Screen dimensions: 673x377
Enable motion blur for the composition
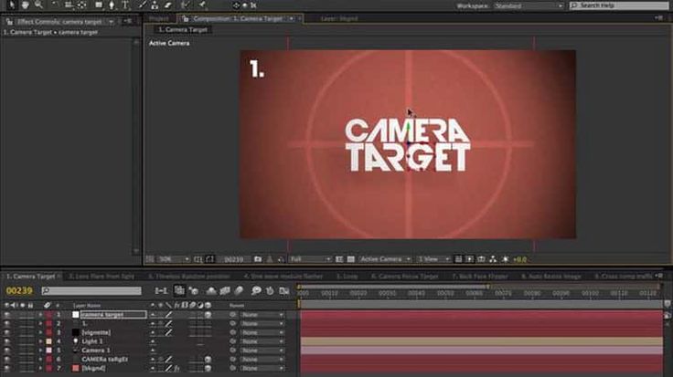(x=239, y=291)
